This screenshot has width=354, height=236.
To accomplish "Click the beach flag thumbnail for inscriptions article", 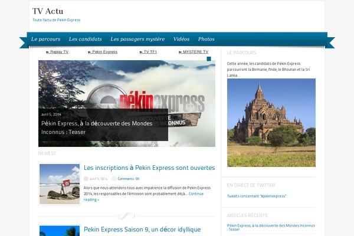I will [x=60, y=184].
